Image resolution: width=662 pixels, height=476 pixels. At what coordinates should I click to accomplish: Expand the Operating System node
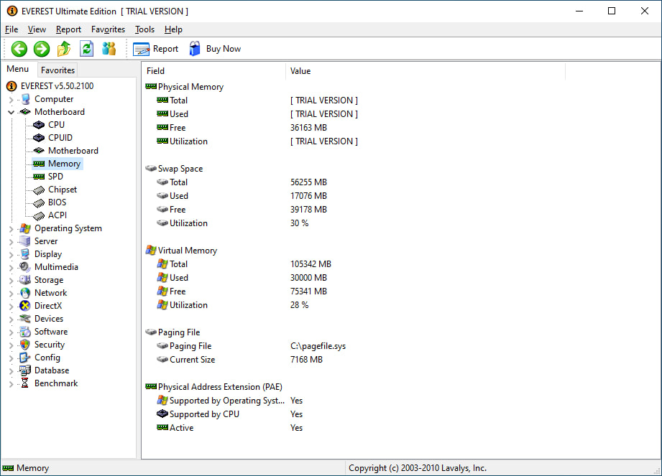(12, 229)
